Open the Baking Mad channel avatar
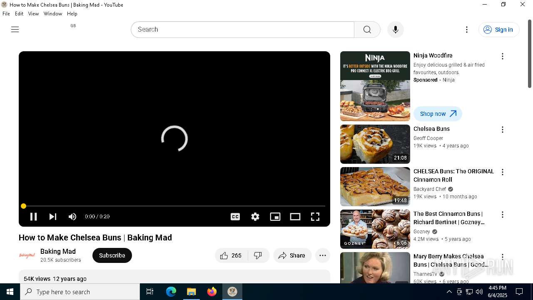The height and width of the screenshot is (300, 533). 27,255
